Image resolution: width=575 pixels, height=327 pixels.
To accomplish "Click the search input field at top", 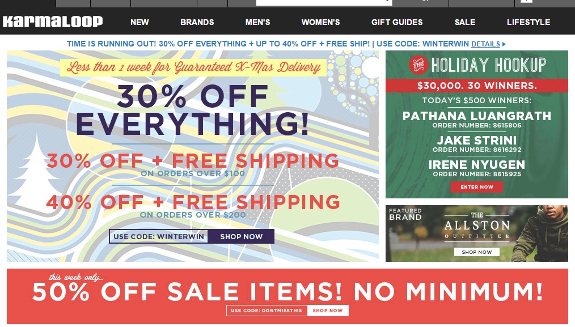I will coord(324,3).
